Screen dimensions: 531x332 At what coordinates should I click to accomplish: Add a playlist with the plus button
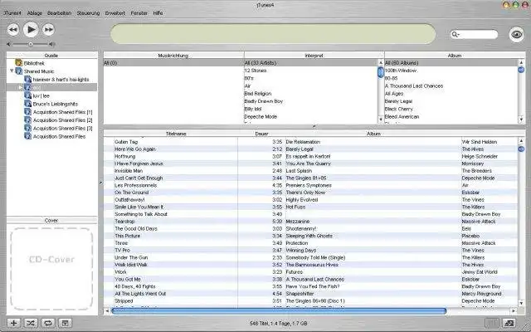point(13,323)
